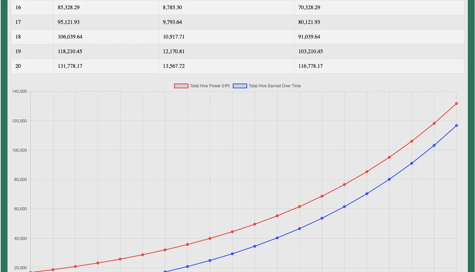Click the 80,000 y-axis label
475x272 pixels.
pyautogui.click(x=20, y=180)
